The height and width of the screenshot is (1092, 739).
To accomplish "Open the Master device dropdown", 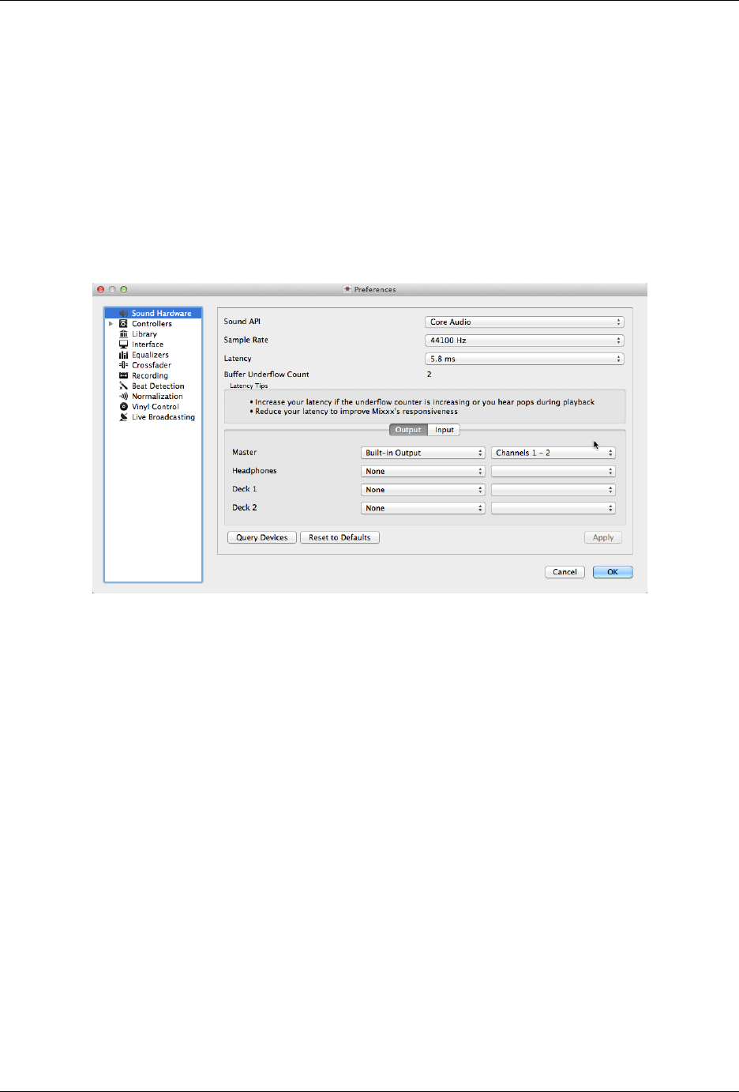I will (422, 453).
